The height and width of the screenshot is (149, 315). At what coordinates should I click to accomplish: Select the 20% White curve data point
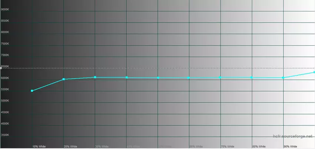pyautogui.click(x=64, y=79)
